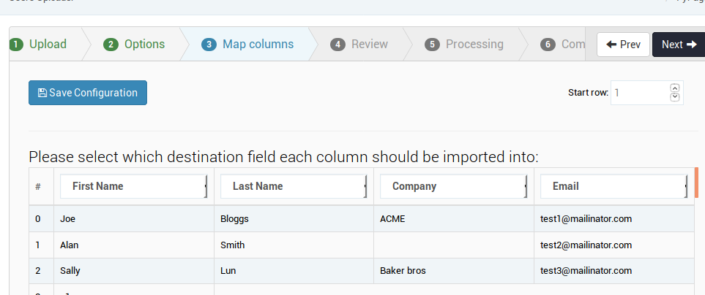Open the Company column dropdown
Screen dimensions: 705x295
point(454,186)
